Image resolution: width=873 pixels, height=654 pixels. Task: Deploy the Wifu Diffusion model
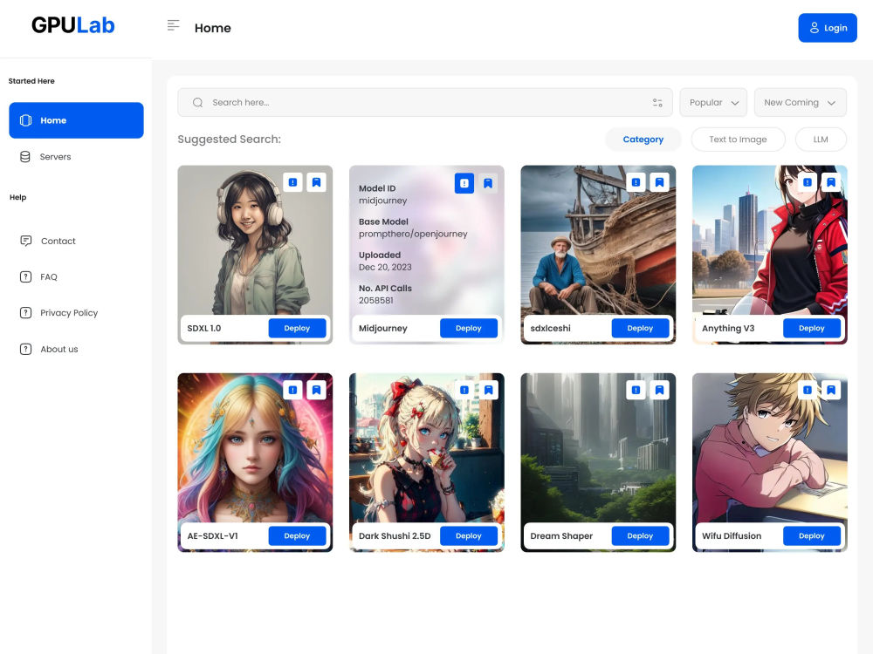tap(811, 536)
